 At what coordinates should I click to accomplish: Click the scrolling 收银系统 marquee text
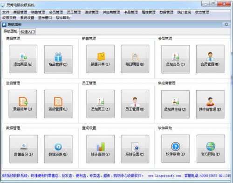click(73, 176)
